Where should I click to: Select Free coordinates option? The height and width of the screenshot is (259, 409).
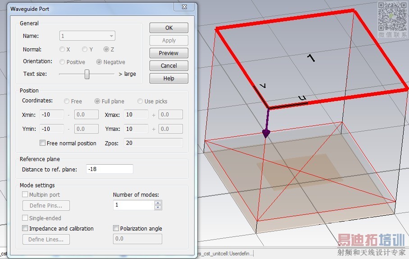tap(67, 101)
